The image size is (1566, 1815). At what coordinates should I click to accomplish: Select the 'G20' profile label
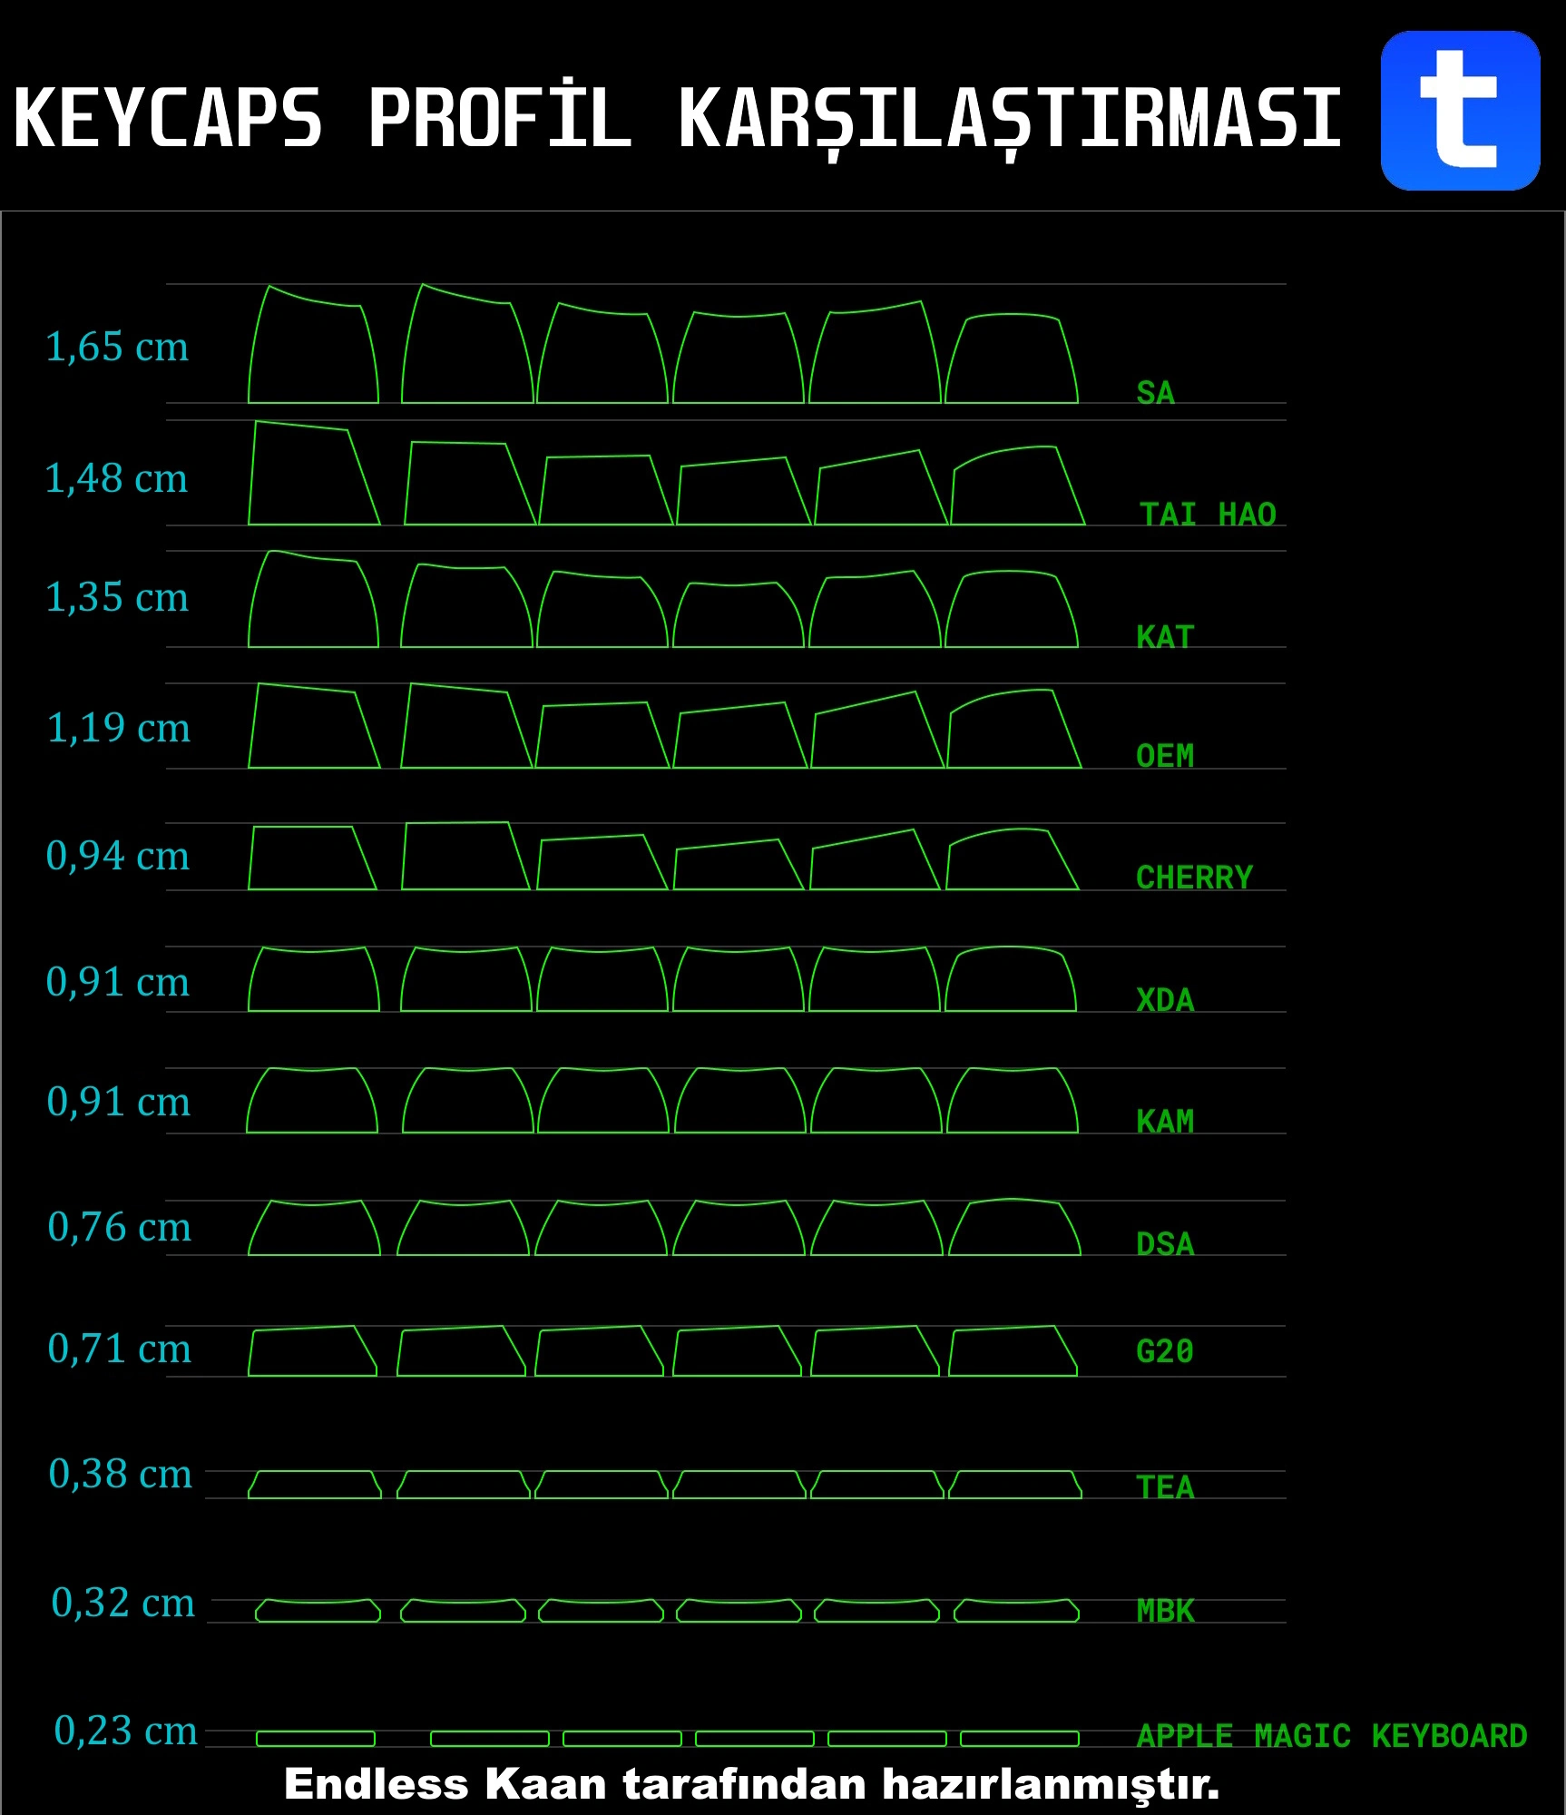[x=1165, y=1351]
